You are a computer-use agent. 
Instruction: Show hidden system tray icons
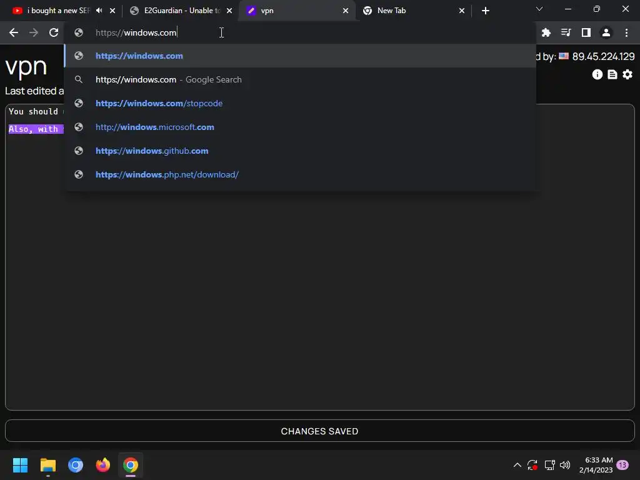[517, 465]
